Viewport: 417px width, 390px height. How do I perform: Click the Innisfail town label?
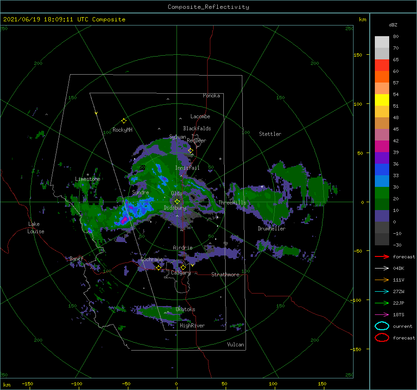coord(187,168)
